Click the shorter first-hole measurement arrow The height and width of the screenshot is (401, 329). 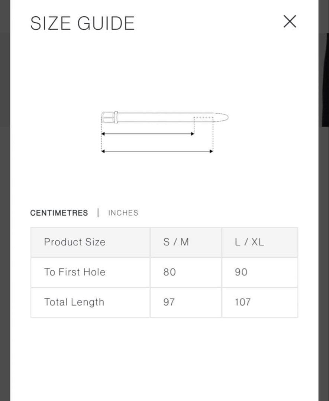tap(148, 134)
